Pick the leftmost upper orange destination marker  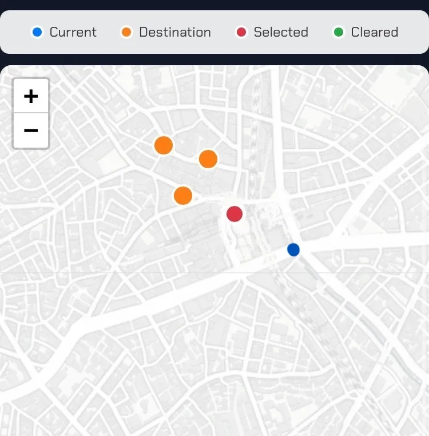click(x=164, y=145)
